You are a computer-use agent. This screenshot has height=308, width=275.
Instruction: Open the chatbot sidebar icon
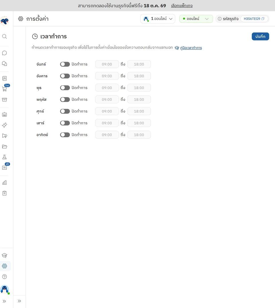coord(5,115)
